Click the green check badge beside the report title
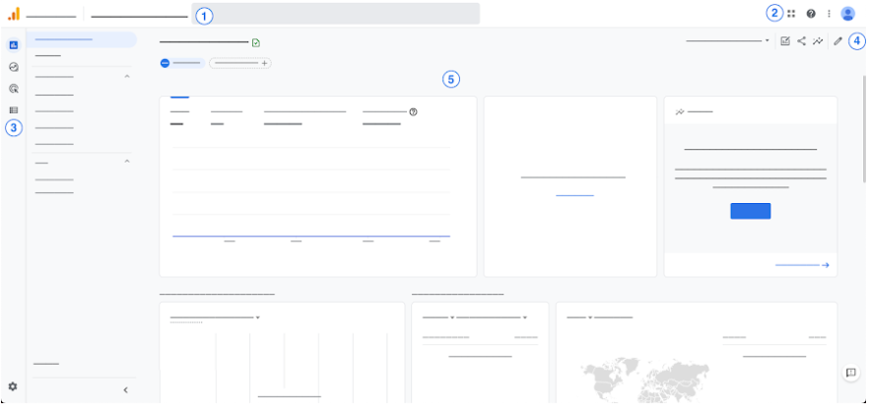Viewport: 869px width, 415px height. pos(256,42)
